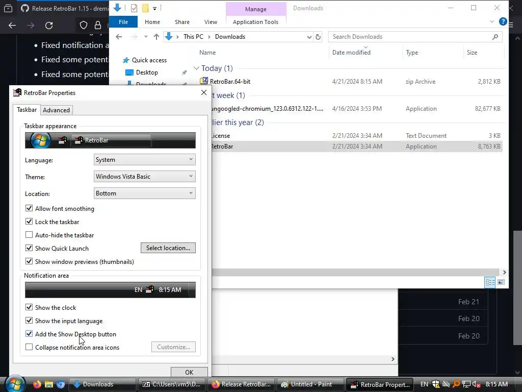
Task: Switch Explorer to large icons view
Action: [501, 282]
